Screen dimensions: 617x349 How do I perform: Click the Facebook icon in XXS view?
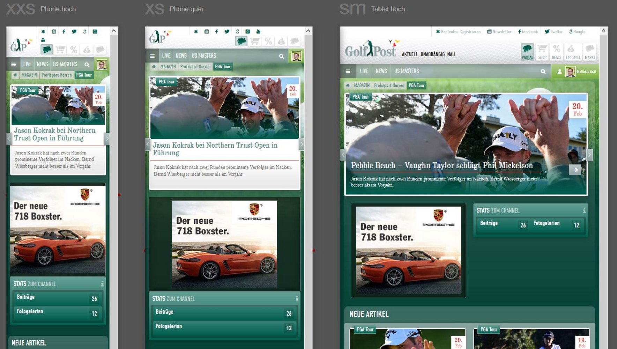tap(64, 31)
